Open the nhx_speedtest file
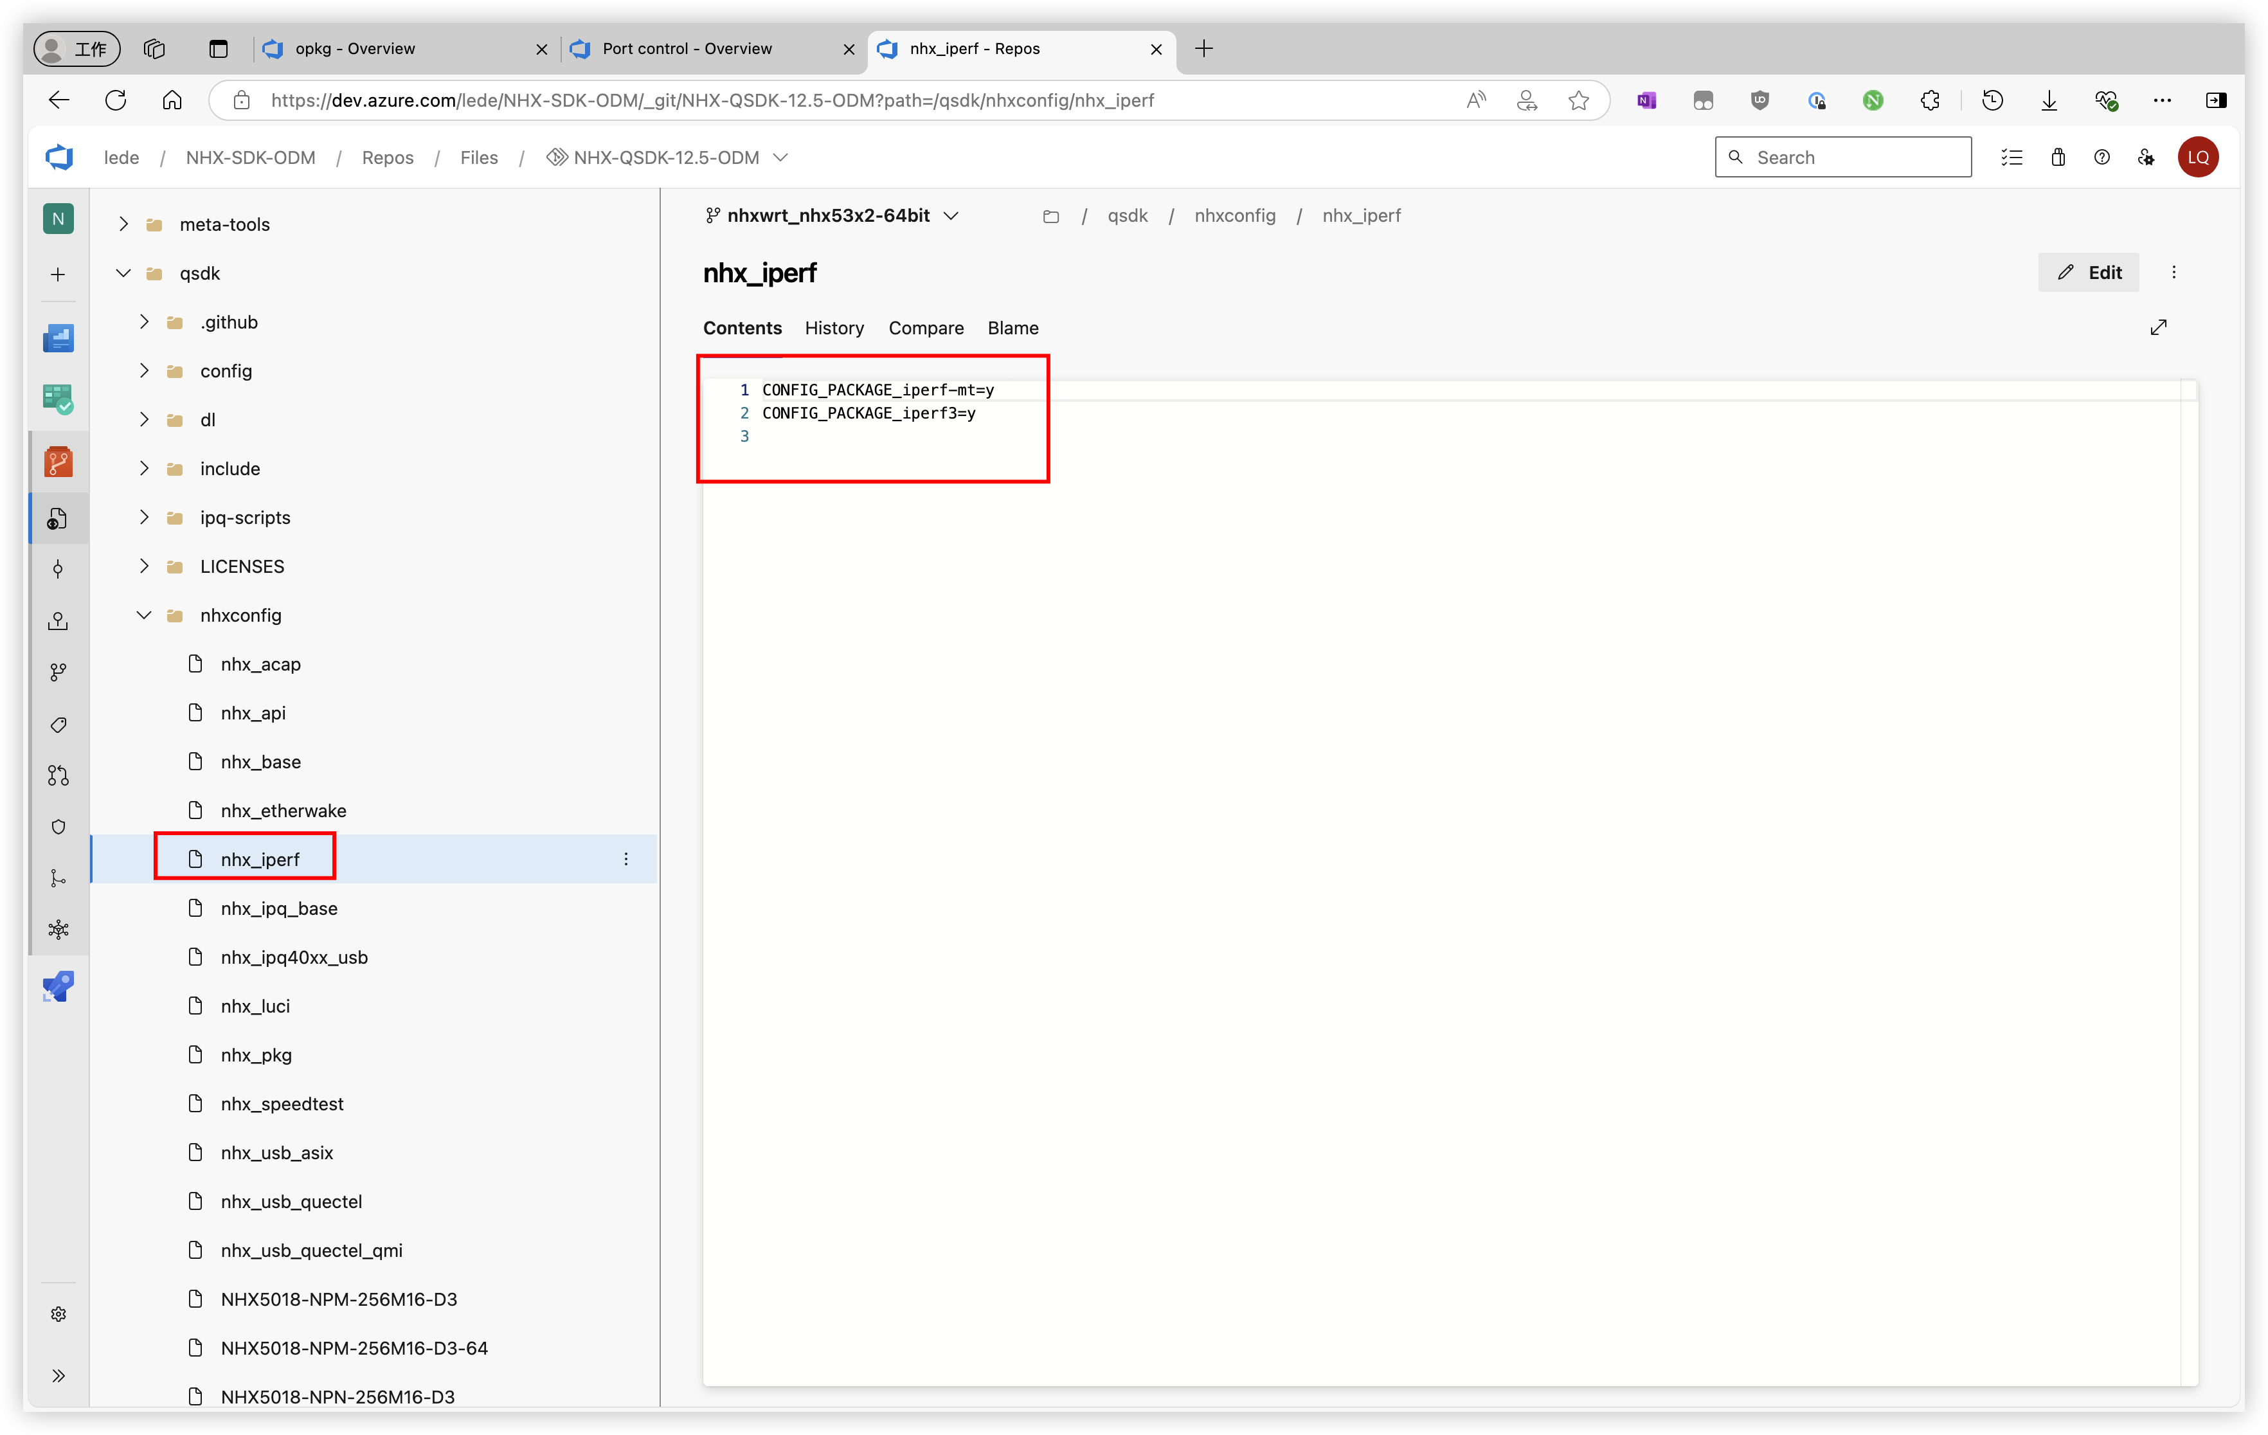The height and width of the screenshot is (1435, 2268). [282, 1103]
